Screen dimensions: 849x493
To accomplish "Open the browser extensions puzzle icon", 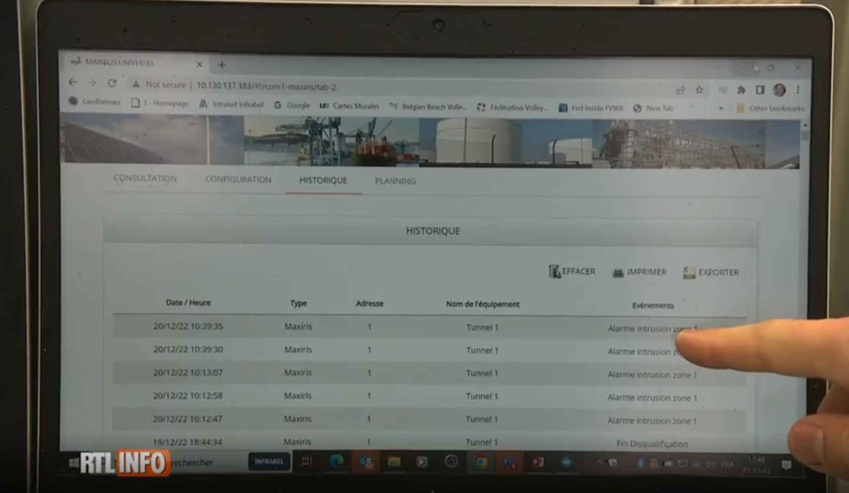I will point(741,90).
